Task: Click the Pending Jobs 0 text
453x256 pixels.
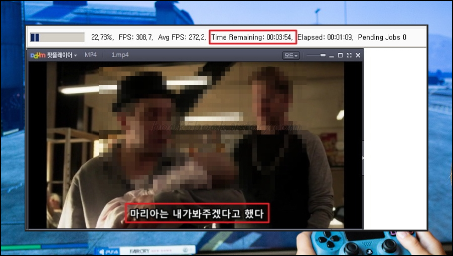Action: tap(382, 37)
